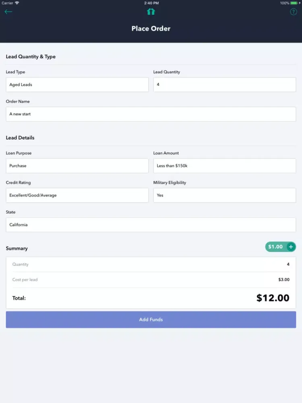The image size is (302, 403).
Task: Tap the back arrow icon
Action: coord(8,12)
